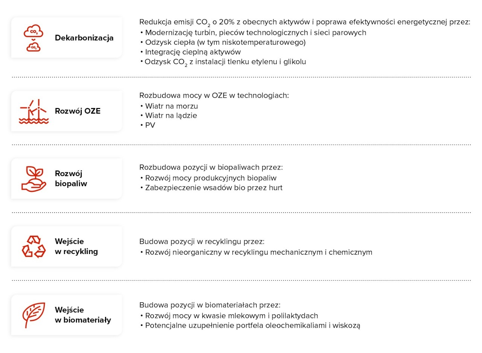Click the red leaf biomaterials icon
The width and height of the screenshot is (482, 353).
click(34, 315)
